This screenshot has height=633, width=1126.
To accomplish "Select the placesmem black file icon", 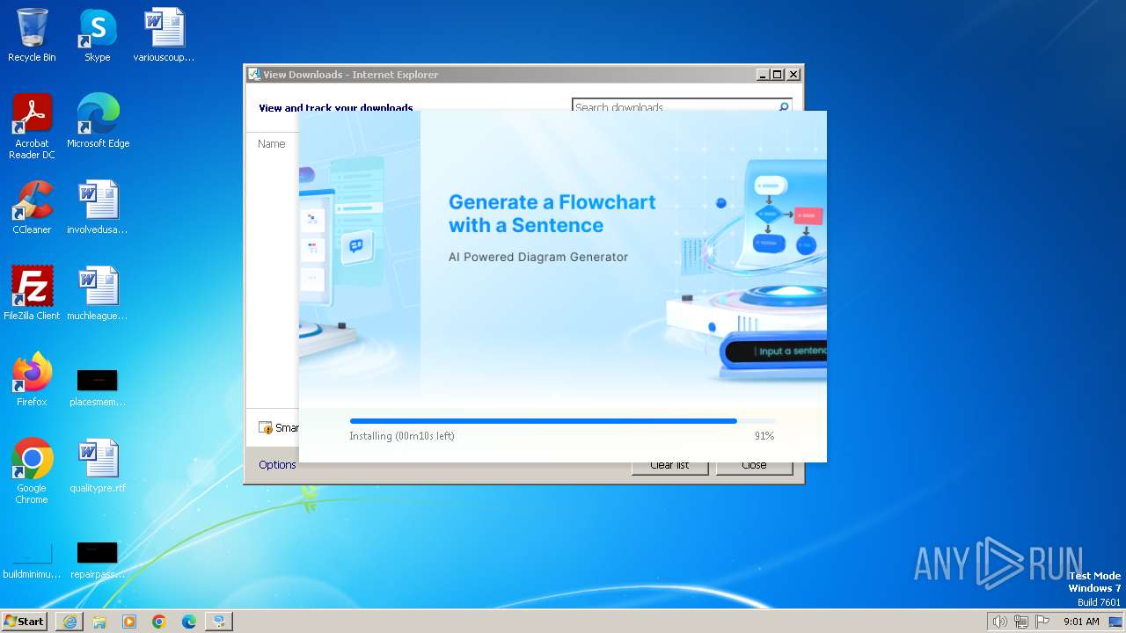I will 98,388.
